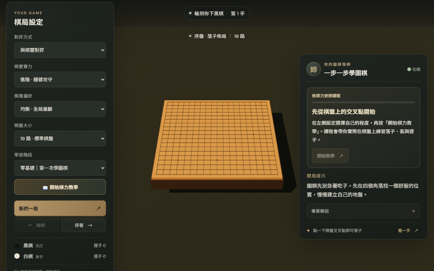This screenshot has height=271, width=434.
Task: Click the 黑棋 提子 0 capture count
Action: tap(100, 246)
